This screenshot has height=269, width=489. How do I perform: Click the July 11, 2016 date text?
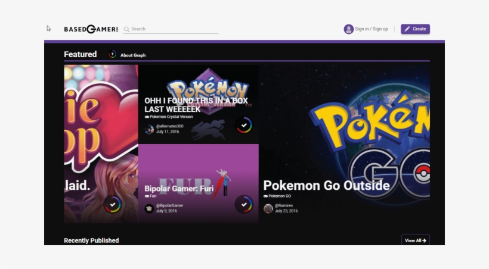[168, 132]
